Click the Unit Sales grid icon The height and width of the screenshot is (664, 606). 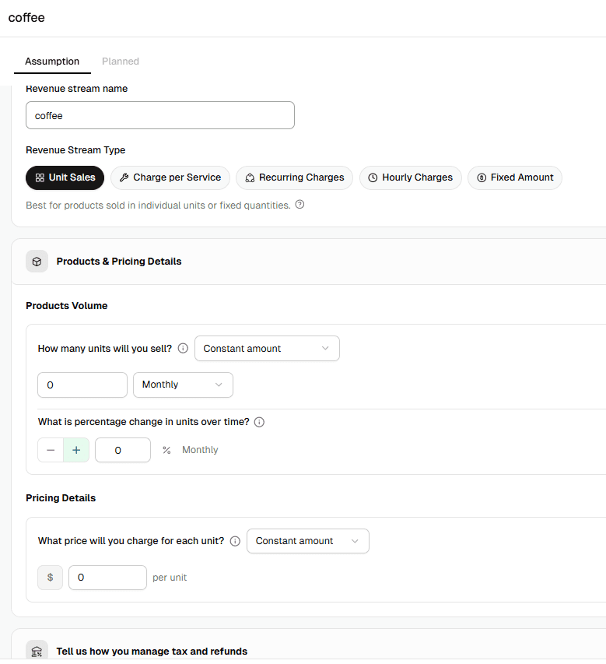(40, 177)
